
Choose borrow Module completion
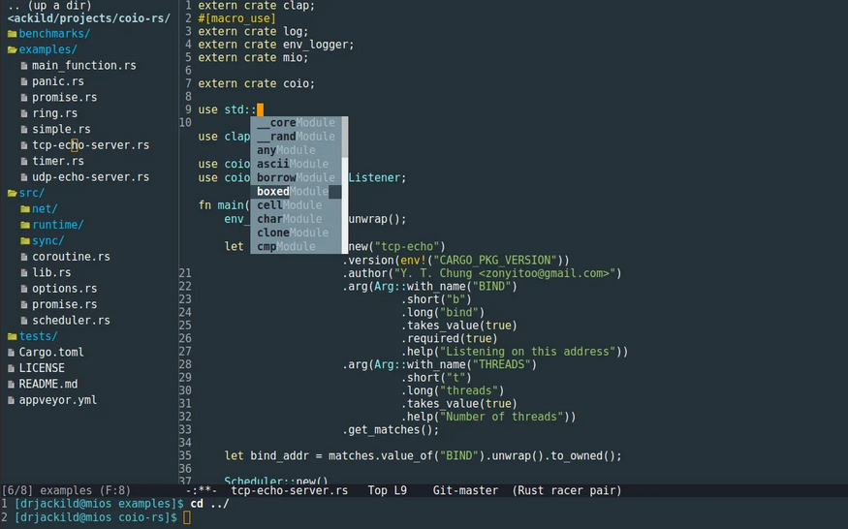(x=296, y=178)
